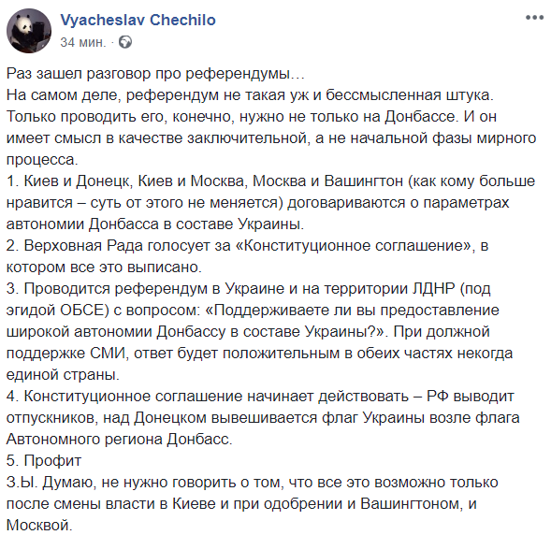Click the postscript line starting 'З.Ы. Думаю'

[x=252, y=483]
